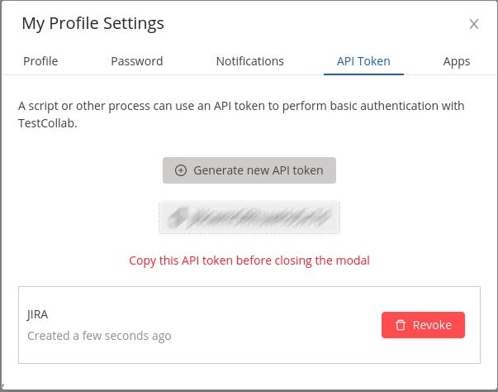Click the My Profile Settings heading
498x392 pixels.
[92, 23]
